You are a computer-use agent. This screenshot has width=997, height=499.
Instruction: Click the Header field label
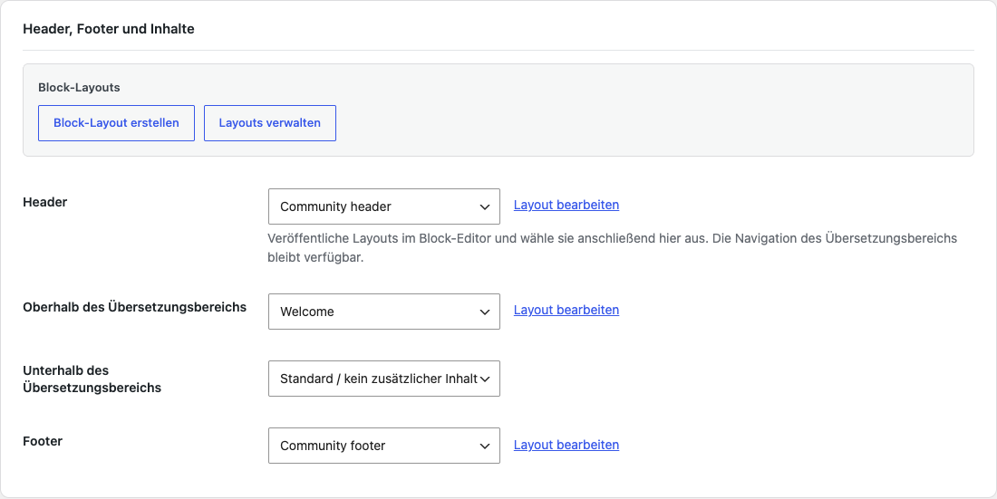tap(45, 202)
